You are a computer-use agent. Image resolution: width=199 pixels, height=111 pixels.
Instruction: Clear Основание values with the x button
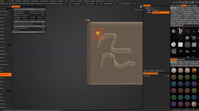tap(44, 17)
